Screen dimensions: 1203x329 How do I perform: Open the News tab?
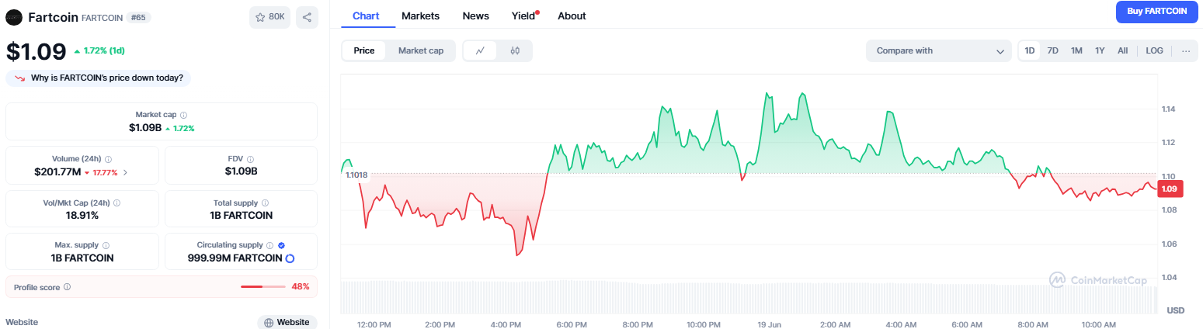[x=476, y=16]
